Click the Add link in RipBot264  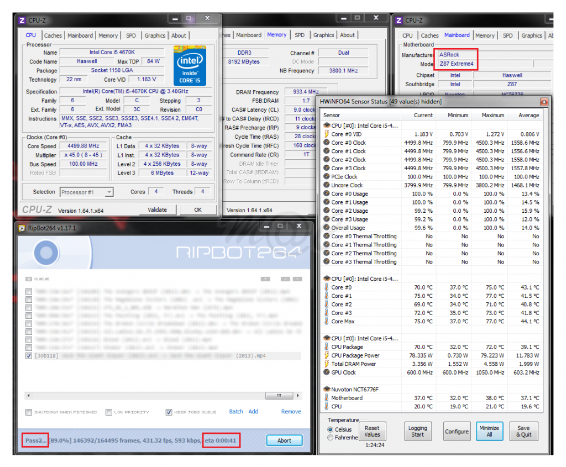(253, 412)
